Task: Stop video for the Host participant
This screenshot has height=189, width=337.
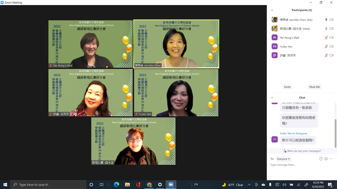Action: [x=331, y=28]
